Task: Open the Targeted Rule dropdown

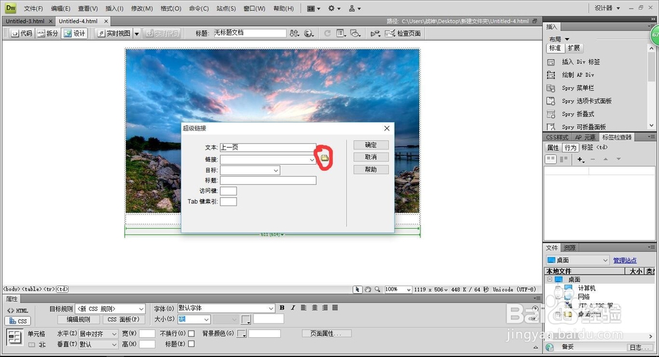Action: (x=141, y=309)
